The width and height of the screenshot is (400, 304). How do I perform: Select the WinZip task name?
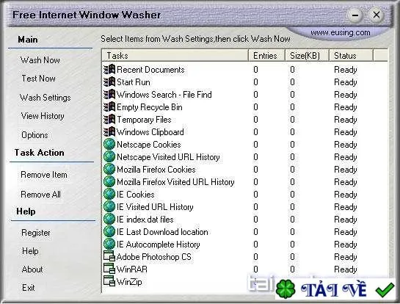[129, 282]
